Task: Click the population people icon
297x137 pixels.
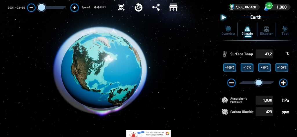Action: click(x=231, y=7)
